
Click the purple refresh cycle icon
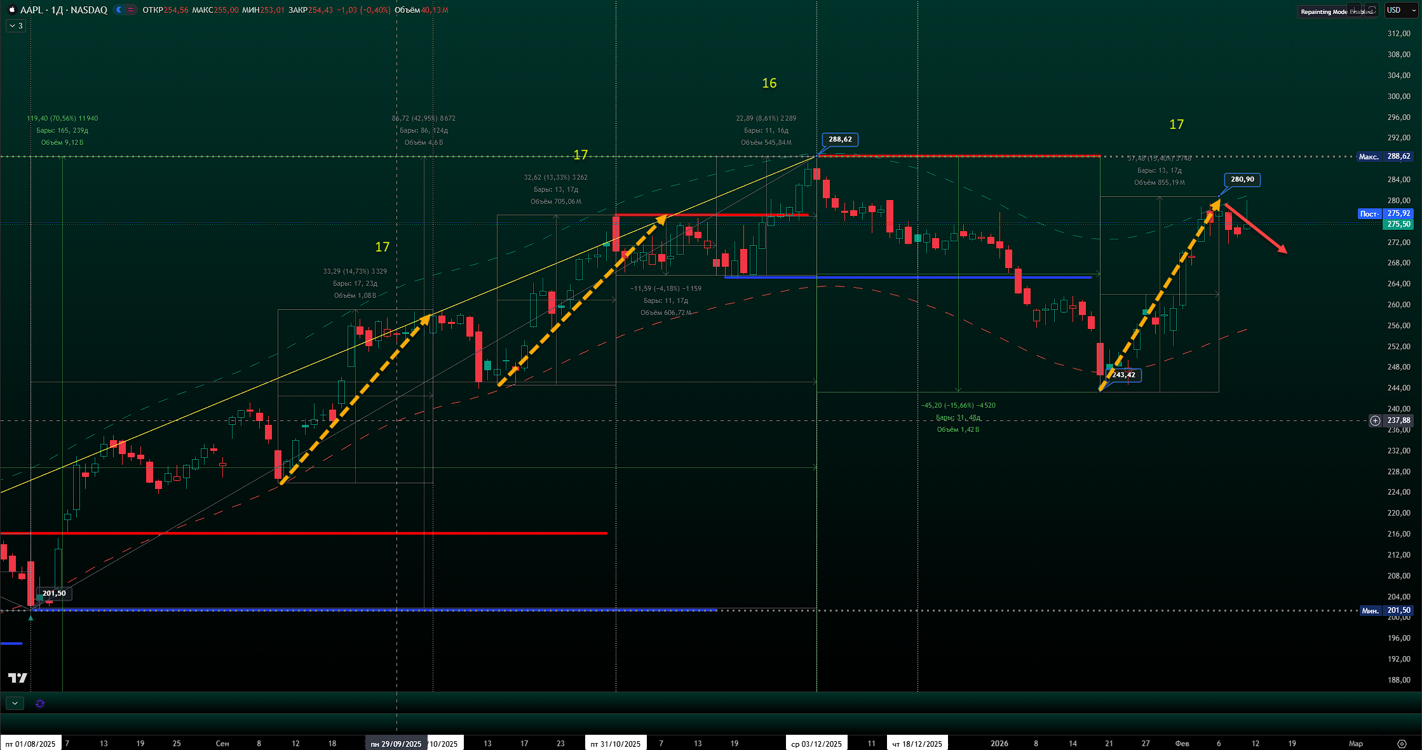tap(40, 704)
